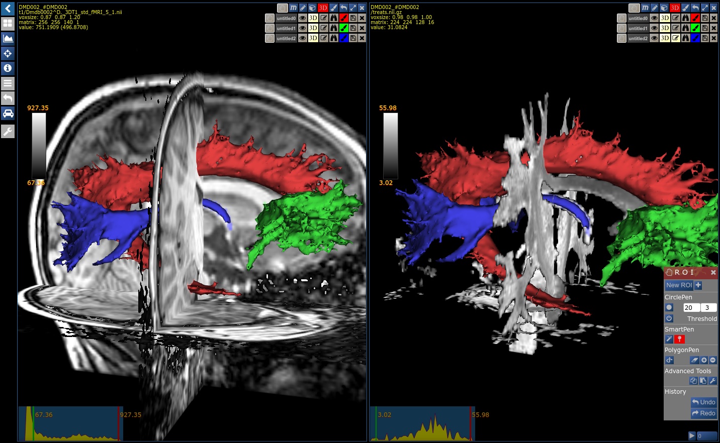This screenshot has width=720, height=443.
Task: Select untitled1 layer name in right viewer
Action: [638, 28]
